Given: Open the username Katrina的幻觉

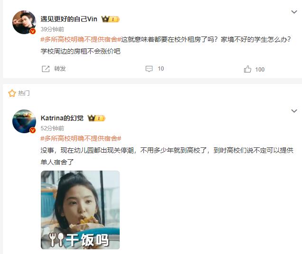Looking at the screenshot, I should click(62, 118).
